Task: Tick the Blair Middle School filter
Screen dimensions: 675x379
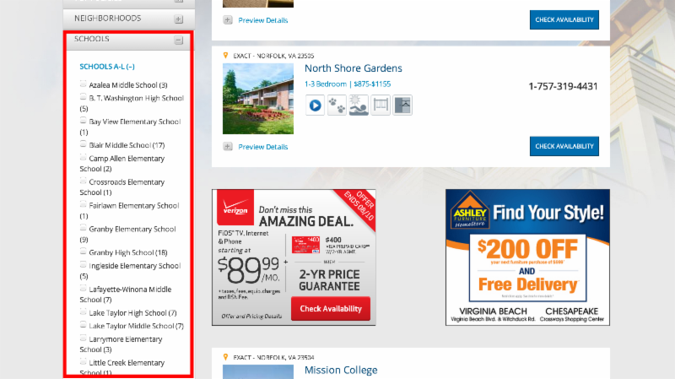Action: (x=83, y=144)
